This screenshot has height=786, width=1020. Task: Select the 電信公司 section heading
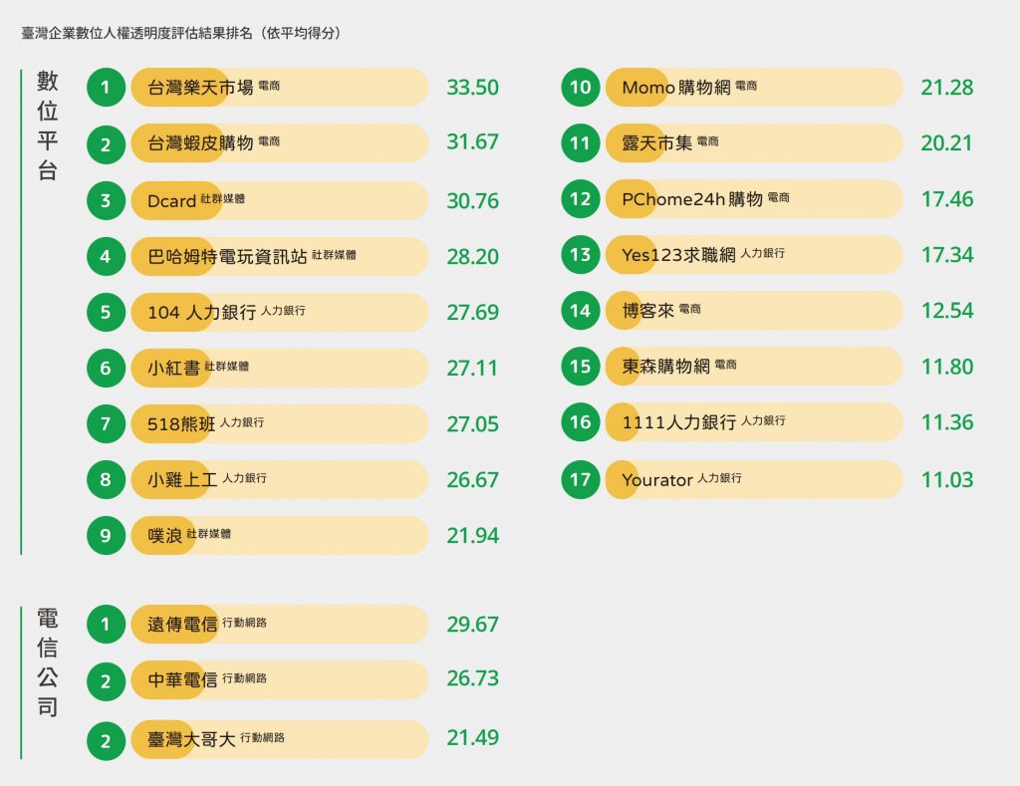click(x=48, y=662)
